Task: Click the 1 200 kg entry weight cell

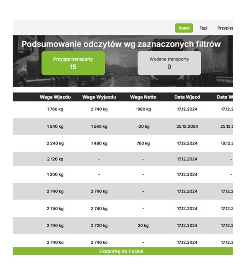Action: (55, 174)
